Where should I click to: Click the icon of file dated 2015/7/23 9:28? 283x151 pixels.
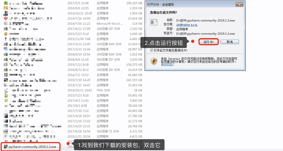(6, 64)
